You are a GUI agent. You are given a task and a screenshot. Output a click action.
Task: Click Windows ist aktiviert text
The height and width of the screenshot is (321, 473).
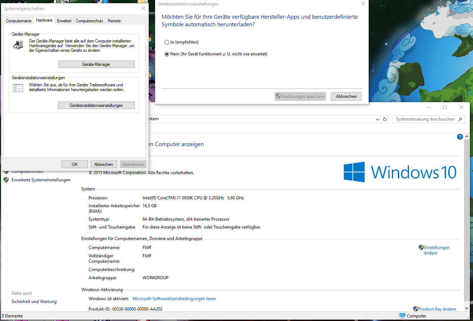[x=109, y=299]
